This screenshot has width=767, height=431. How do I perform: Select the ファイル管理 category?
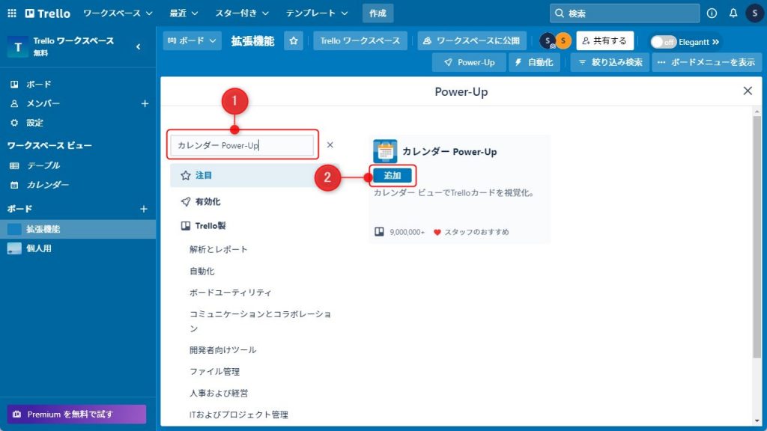[x=214, y=372]
